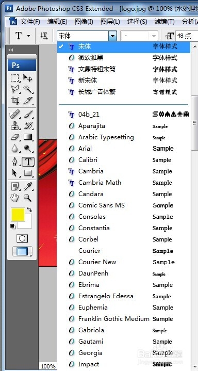Select the Zoom magnifier tool
The image size is (198, 371).
28,198
